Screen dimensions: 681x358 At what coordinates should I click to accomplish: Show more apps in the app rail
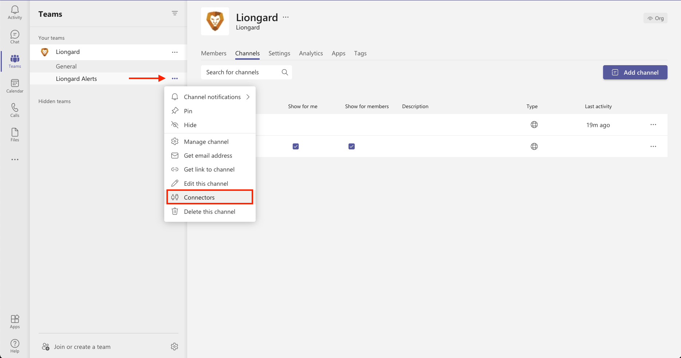click(x=15, y=160)
